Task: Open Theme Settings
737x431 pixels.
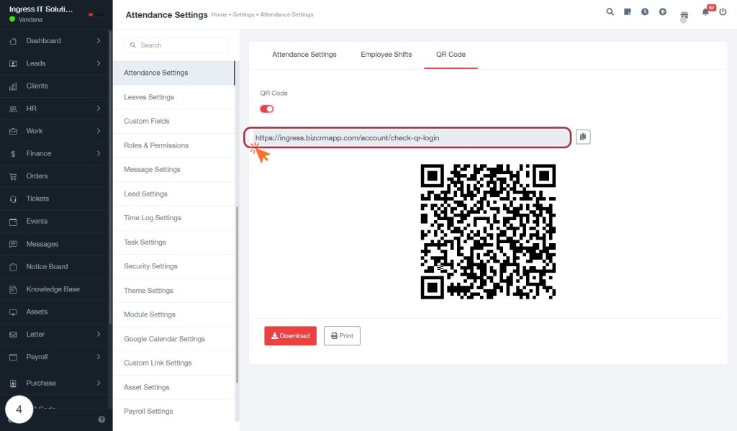Action: tap(173, 291)
